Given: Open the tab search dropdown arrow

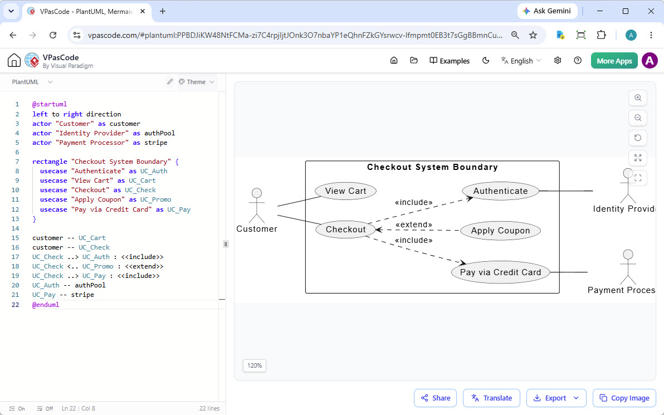Looking at the screenshot, I should [x=11, y=12].
